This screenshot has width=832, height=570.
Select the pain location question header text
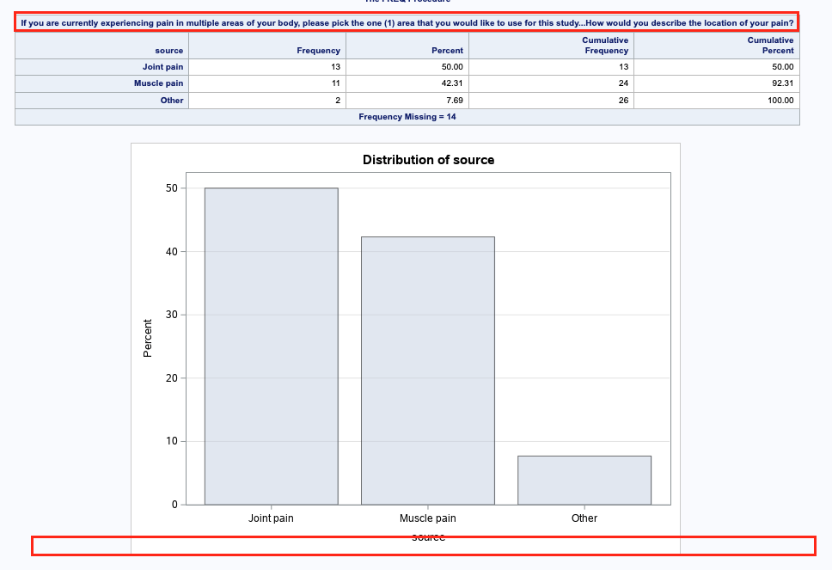click(x=407, y=24)
